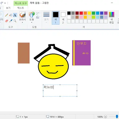
Task: Pick the light gray color swatch
Action: point(73,17)
